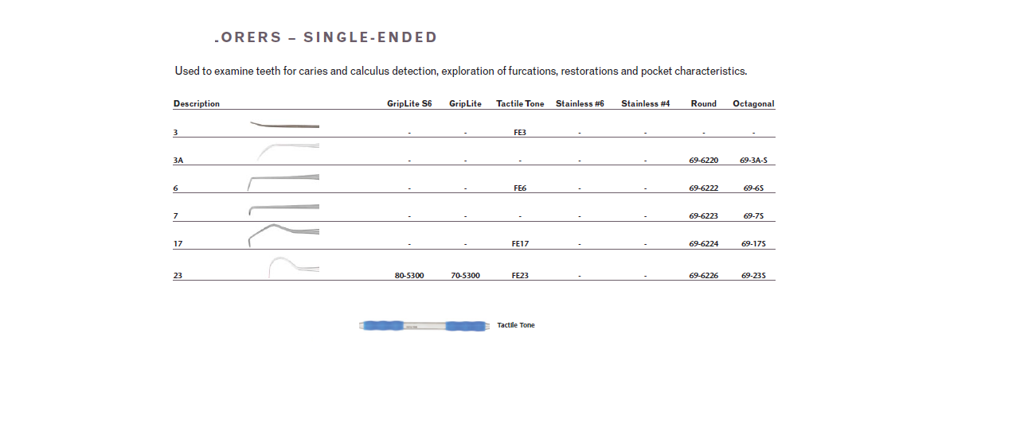
Task: Select the Stainless #6 column header
Action: [580, 103]
